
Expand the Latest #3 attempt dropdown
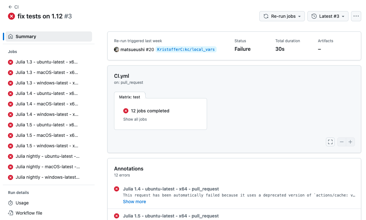(328, 16)
